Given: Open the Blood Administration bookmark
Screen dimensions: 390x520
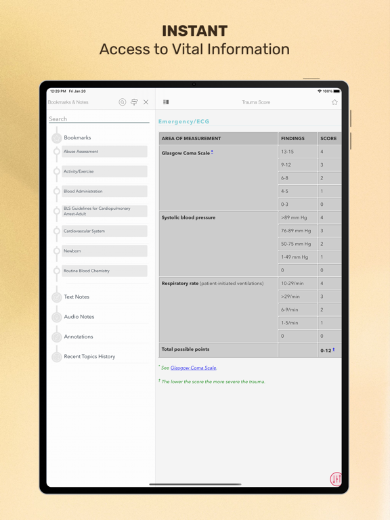Looking at the screenshot, I should 104,192.
